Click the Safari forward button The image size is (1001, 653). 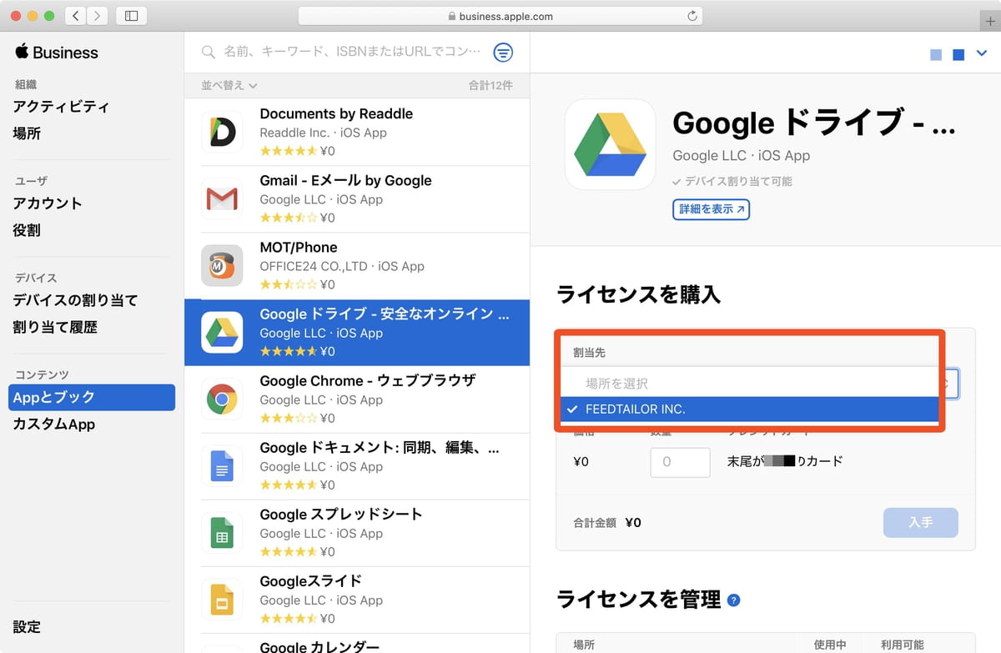[x=97, y=16]
